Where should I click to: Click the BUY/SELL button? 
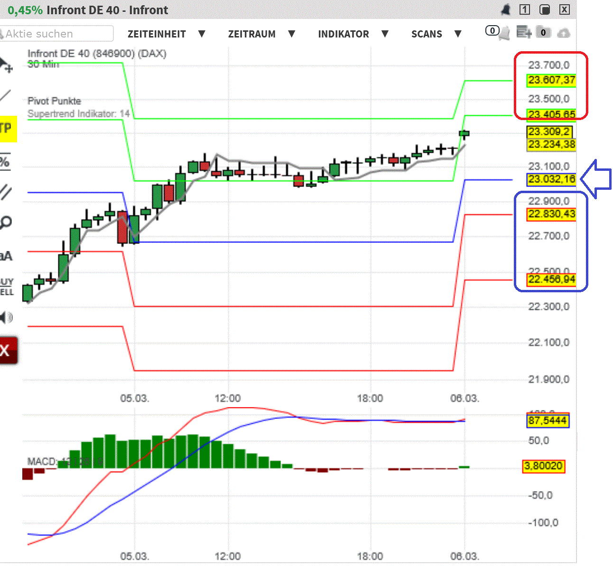pyautogui.click(x=6, y=286)
